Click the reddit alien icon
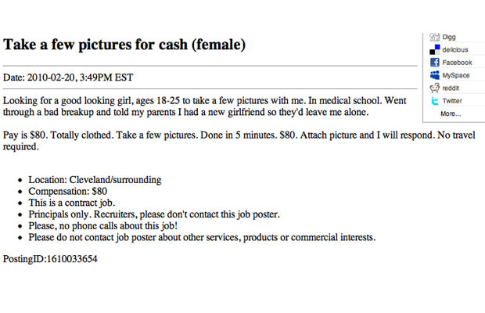Image resolution: width=485 pixels, height=313 pixels. tap(435, 88)
